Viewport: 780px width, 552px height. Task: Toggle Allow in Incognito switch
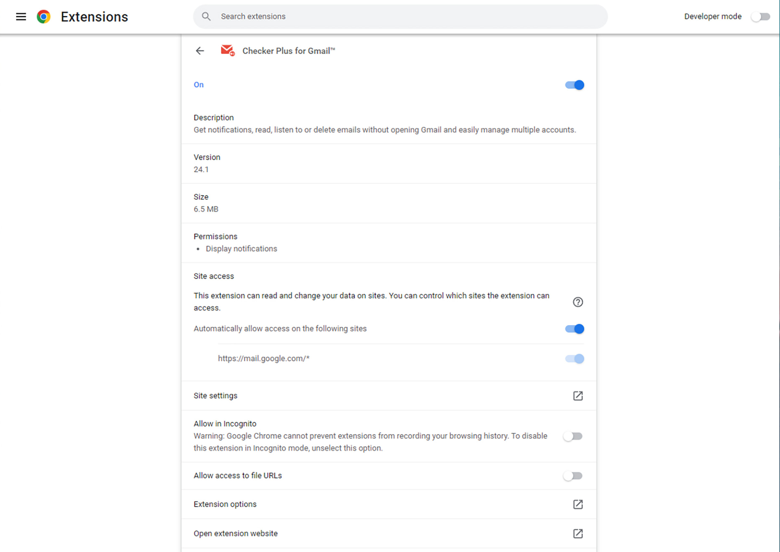point(573,436)
